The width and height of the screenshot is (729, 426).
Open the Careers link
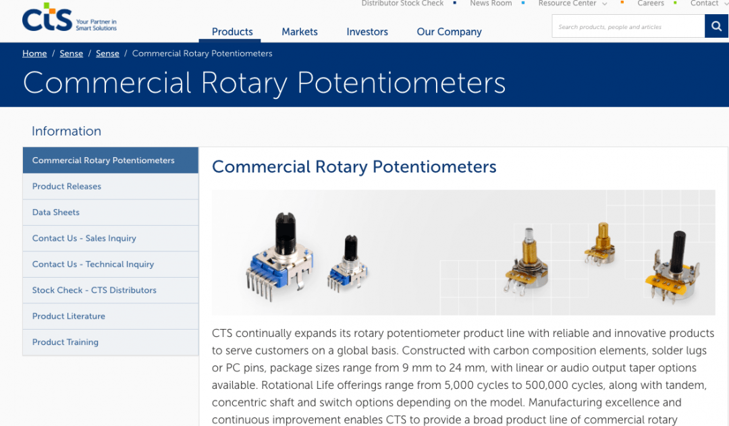click(x=651, y=3)
